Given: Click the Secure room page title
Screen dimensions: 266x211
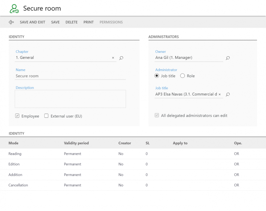Looking at the screenshot, I should (42, 9).
